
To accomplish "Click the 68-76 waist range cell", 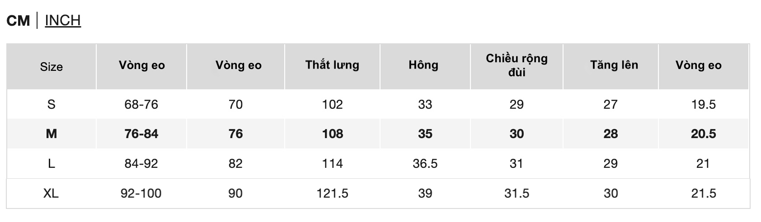I will 141,104.
